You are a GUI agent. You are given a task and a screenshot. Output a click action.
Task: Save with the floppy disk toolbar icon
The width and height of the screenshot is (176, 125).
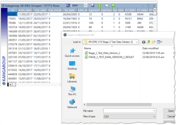pyautogui.click(x=92, y=5)
